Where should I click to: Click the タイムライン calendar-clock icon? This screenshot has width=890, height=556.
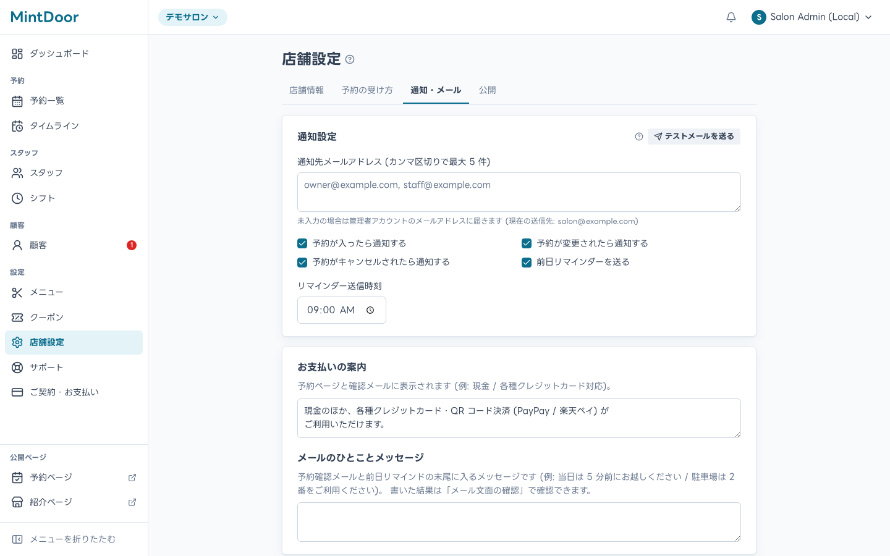[17, 126]
